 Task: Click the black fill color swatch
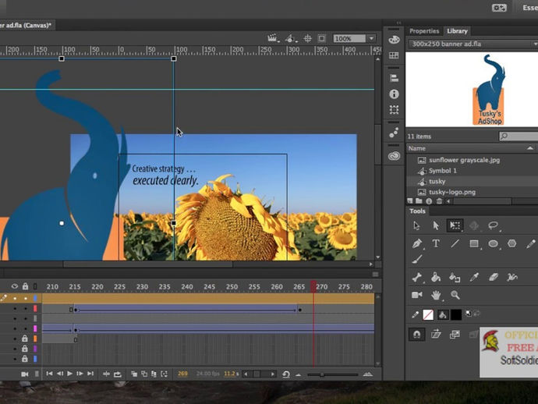point(455,315)
